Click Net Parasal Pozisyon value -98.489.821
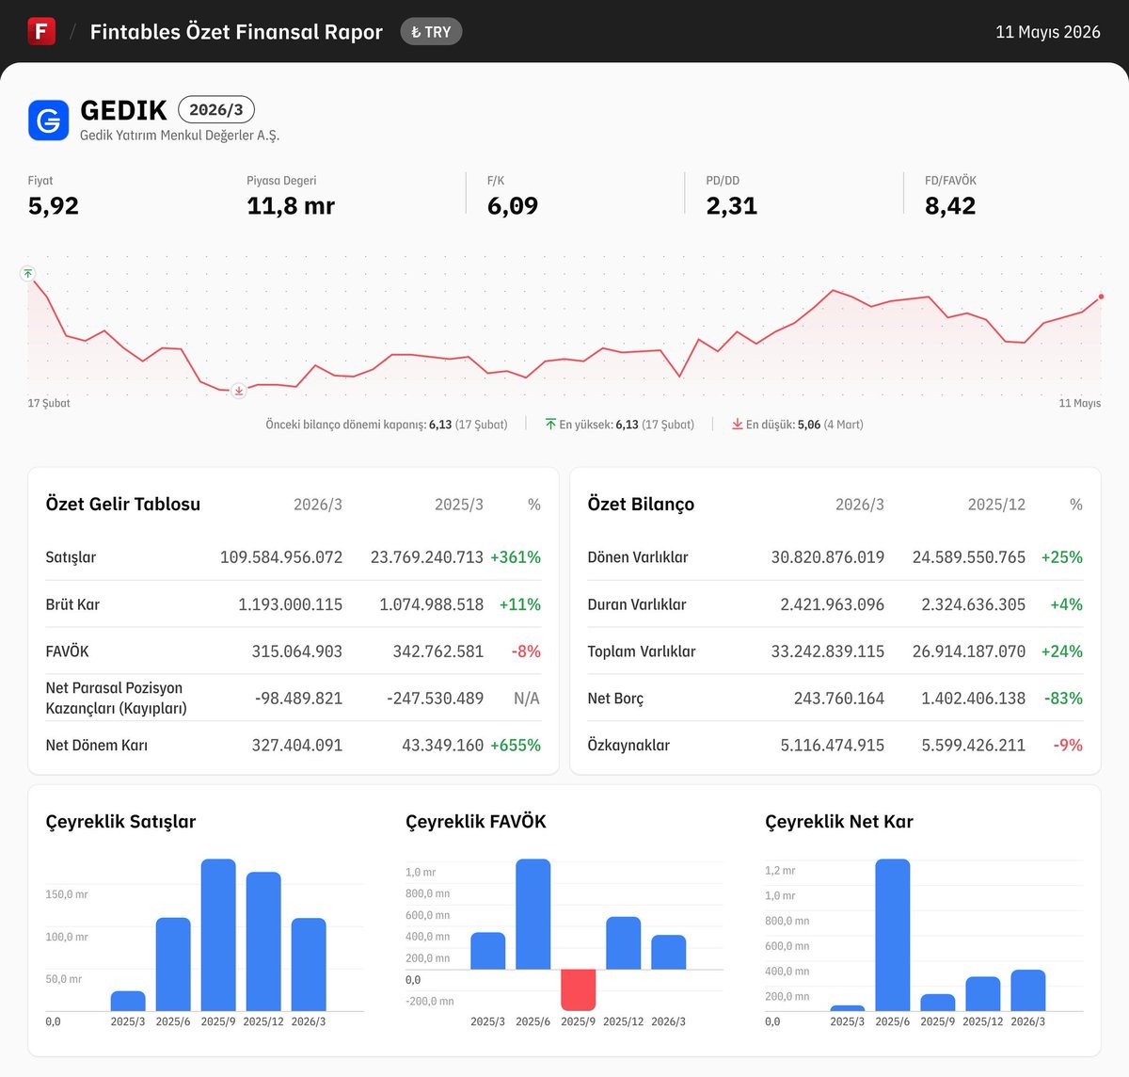The width and height of the screenshot is (1129, 1077). point(299,699)
